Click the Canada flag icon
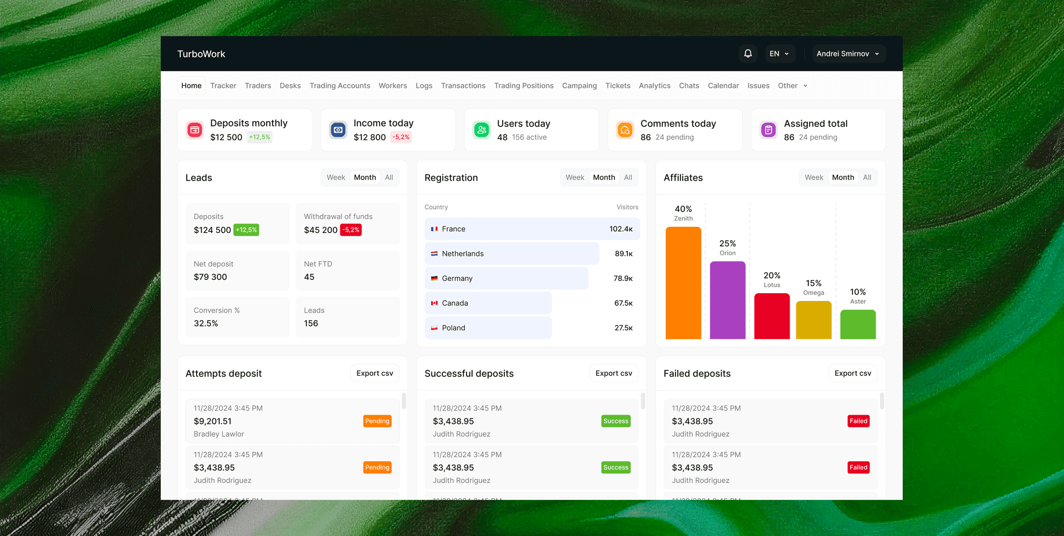 (434, 303)
